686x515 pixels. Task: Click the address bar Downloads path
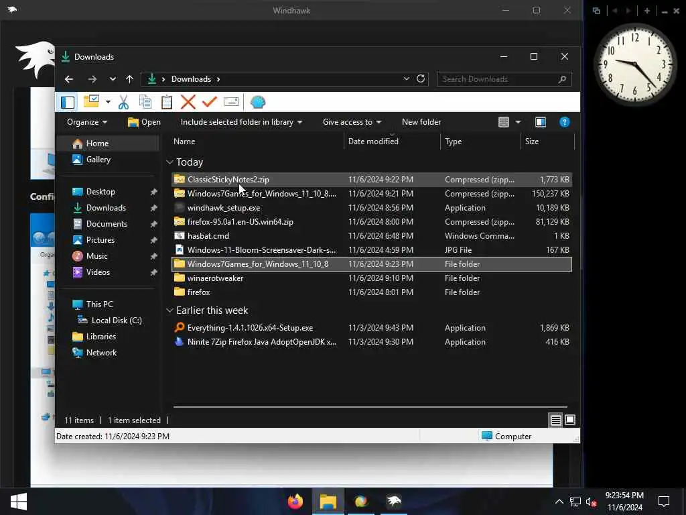pyautogui.click(x=191, y=79)
